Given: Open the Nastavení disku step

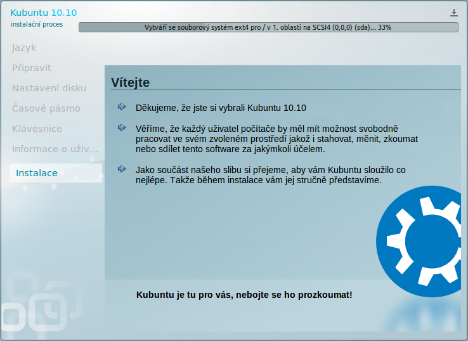Looking at the screenshot, I should click(x=49, y=88).
